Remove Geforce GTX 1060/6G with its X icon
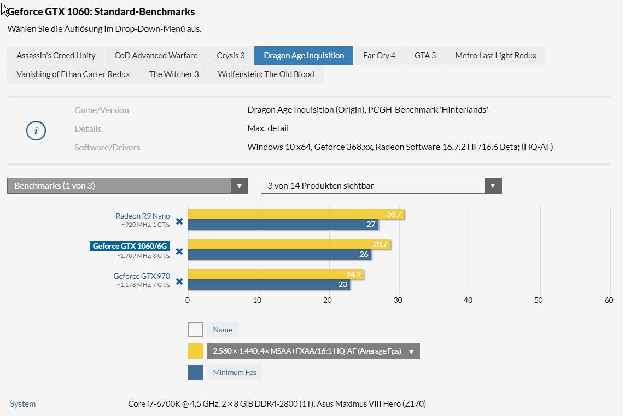Image resolution: width=630 pixels, height=416 pixels. pos(179,252)
